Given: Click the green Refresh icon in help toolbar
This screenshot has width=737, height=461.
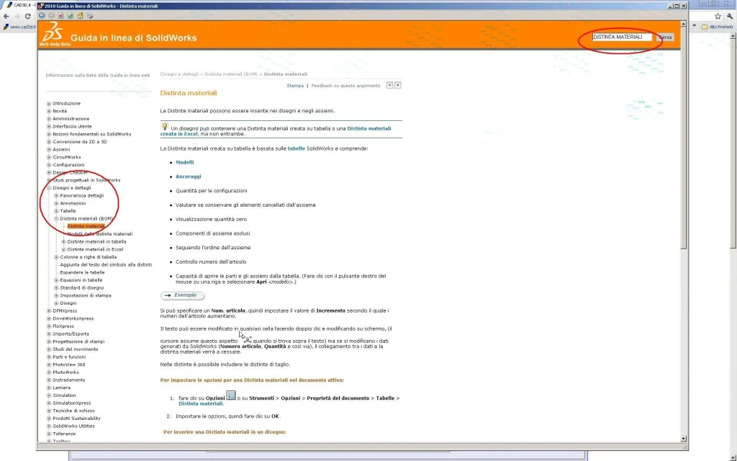Looking at the screenshot, I should point(70,16).
